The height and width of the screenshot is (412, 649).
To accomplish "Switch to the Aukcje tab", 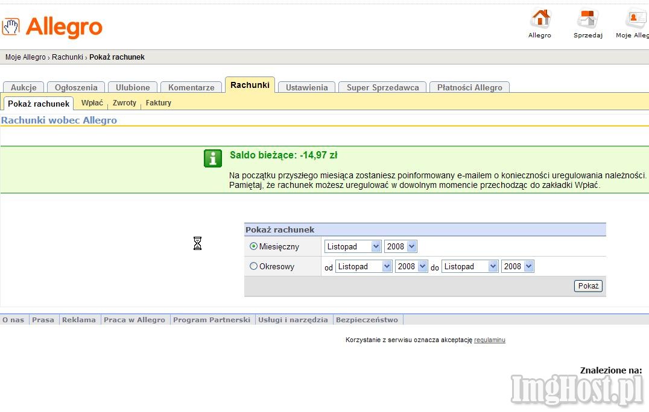I will [24, 87].
